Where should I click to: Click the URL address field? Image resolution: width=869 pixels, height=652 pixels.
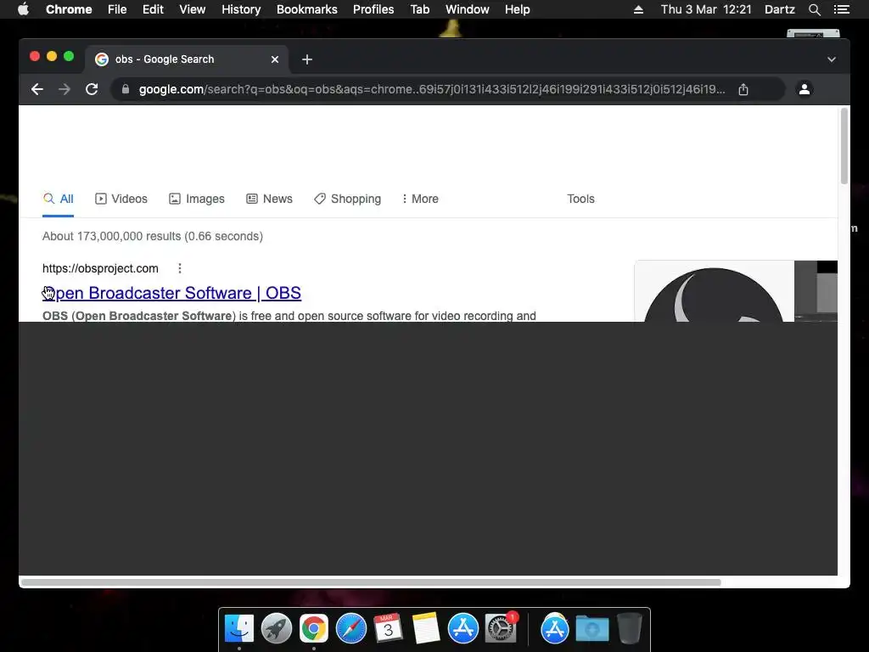431,89
